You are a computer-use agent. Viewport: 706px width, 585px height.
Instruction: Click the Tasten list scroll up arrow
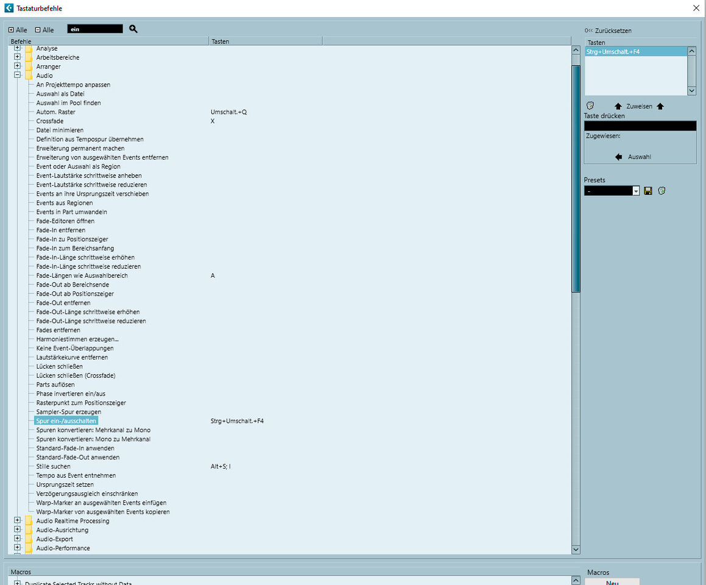coord(691,51)
